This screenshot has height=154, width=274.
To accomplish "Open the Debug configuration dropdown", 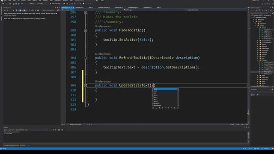I will pyautogui.click(x=33, y=4).
